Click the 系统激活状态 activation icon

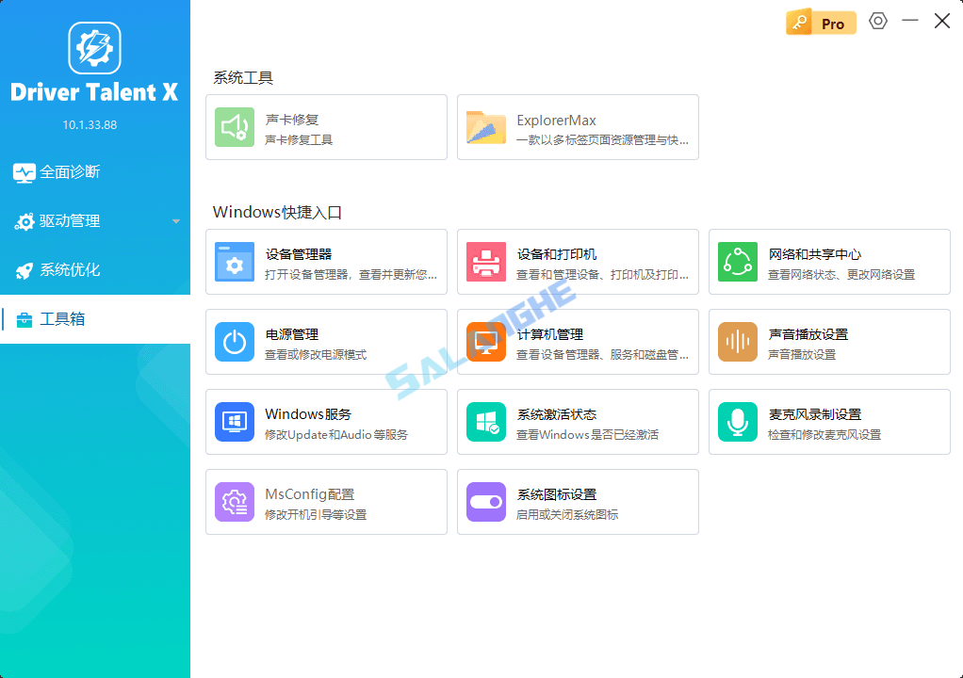click(x=485, y=422)
